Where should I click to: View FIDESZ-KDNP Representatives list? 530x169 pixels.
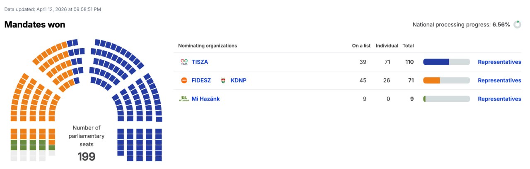[x=499, y=80]
